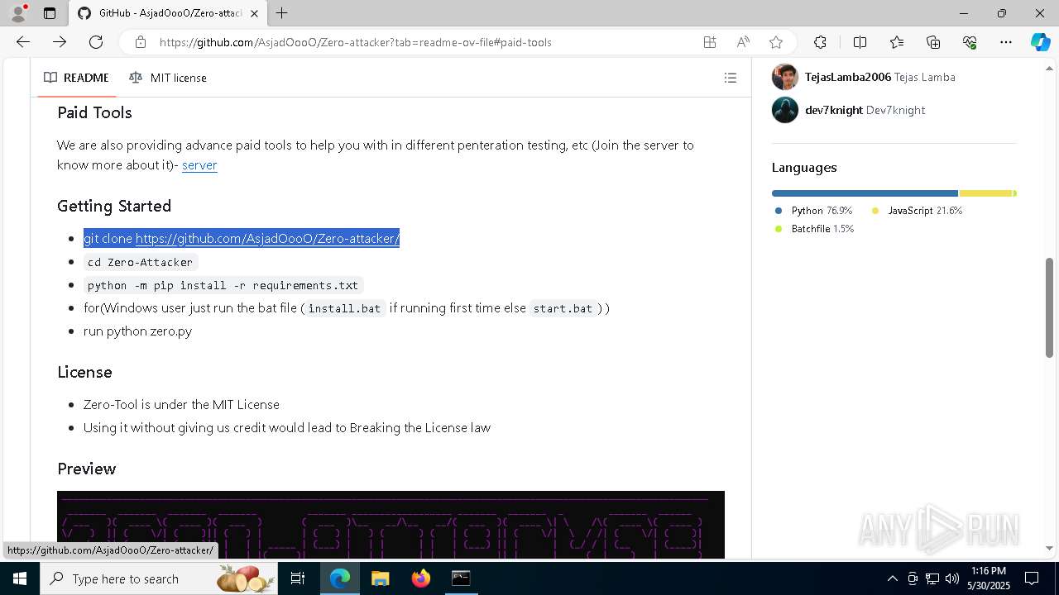Viewport: 1059px width, 595px height.
Task: View site information lock icon
Action: click(x=141, y=42)
